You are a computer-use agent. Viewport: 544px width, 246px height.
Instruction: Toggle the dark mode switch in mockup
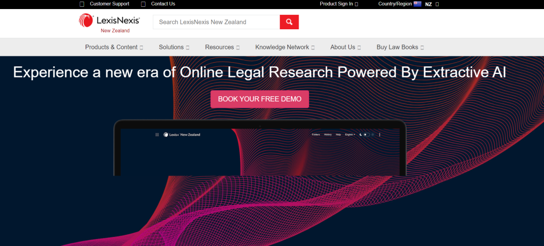[366, 134]
